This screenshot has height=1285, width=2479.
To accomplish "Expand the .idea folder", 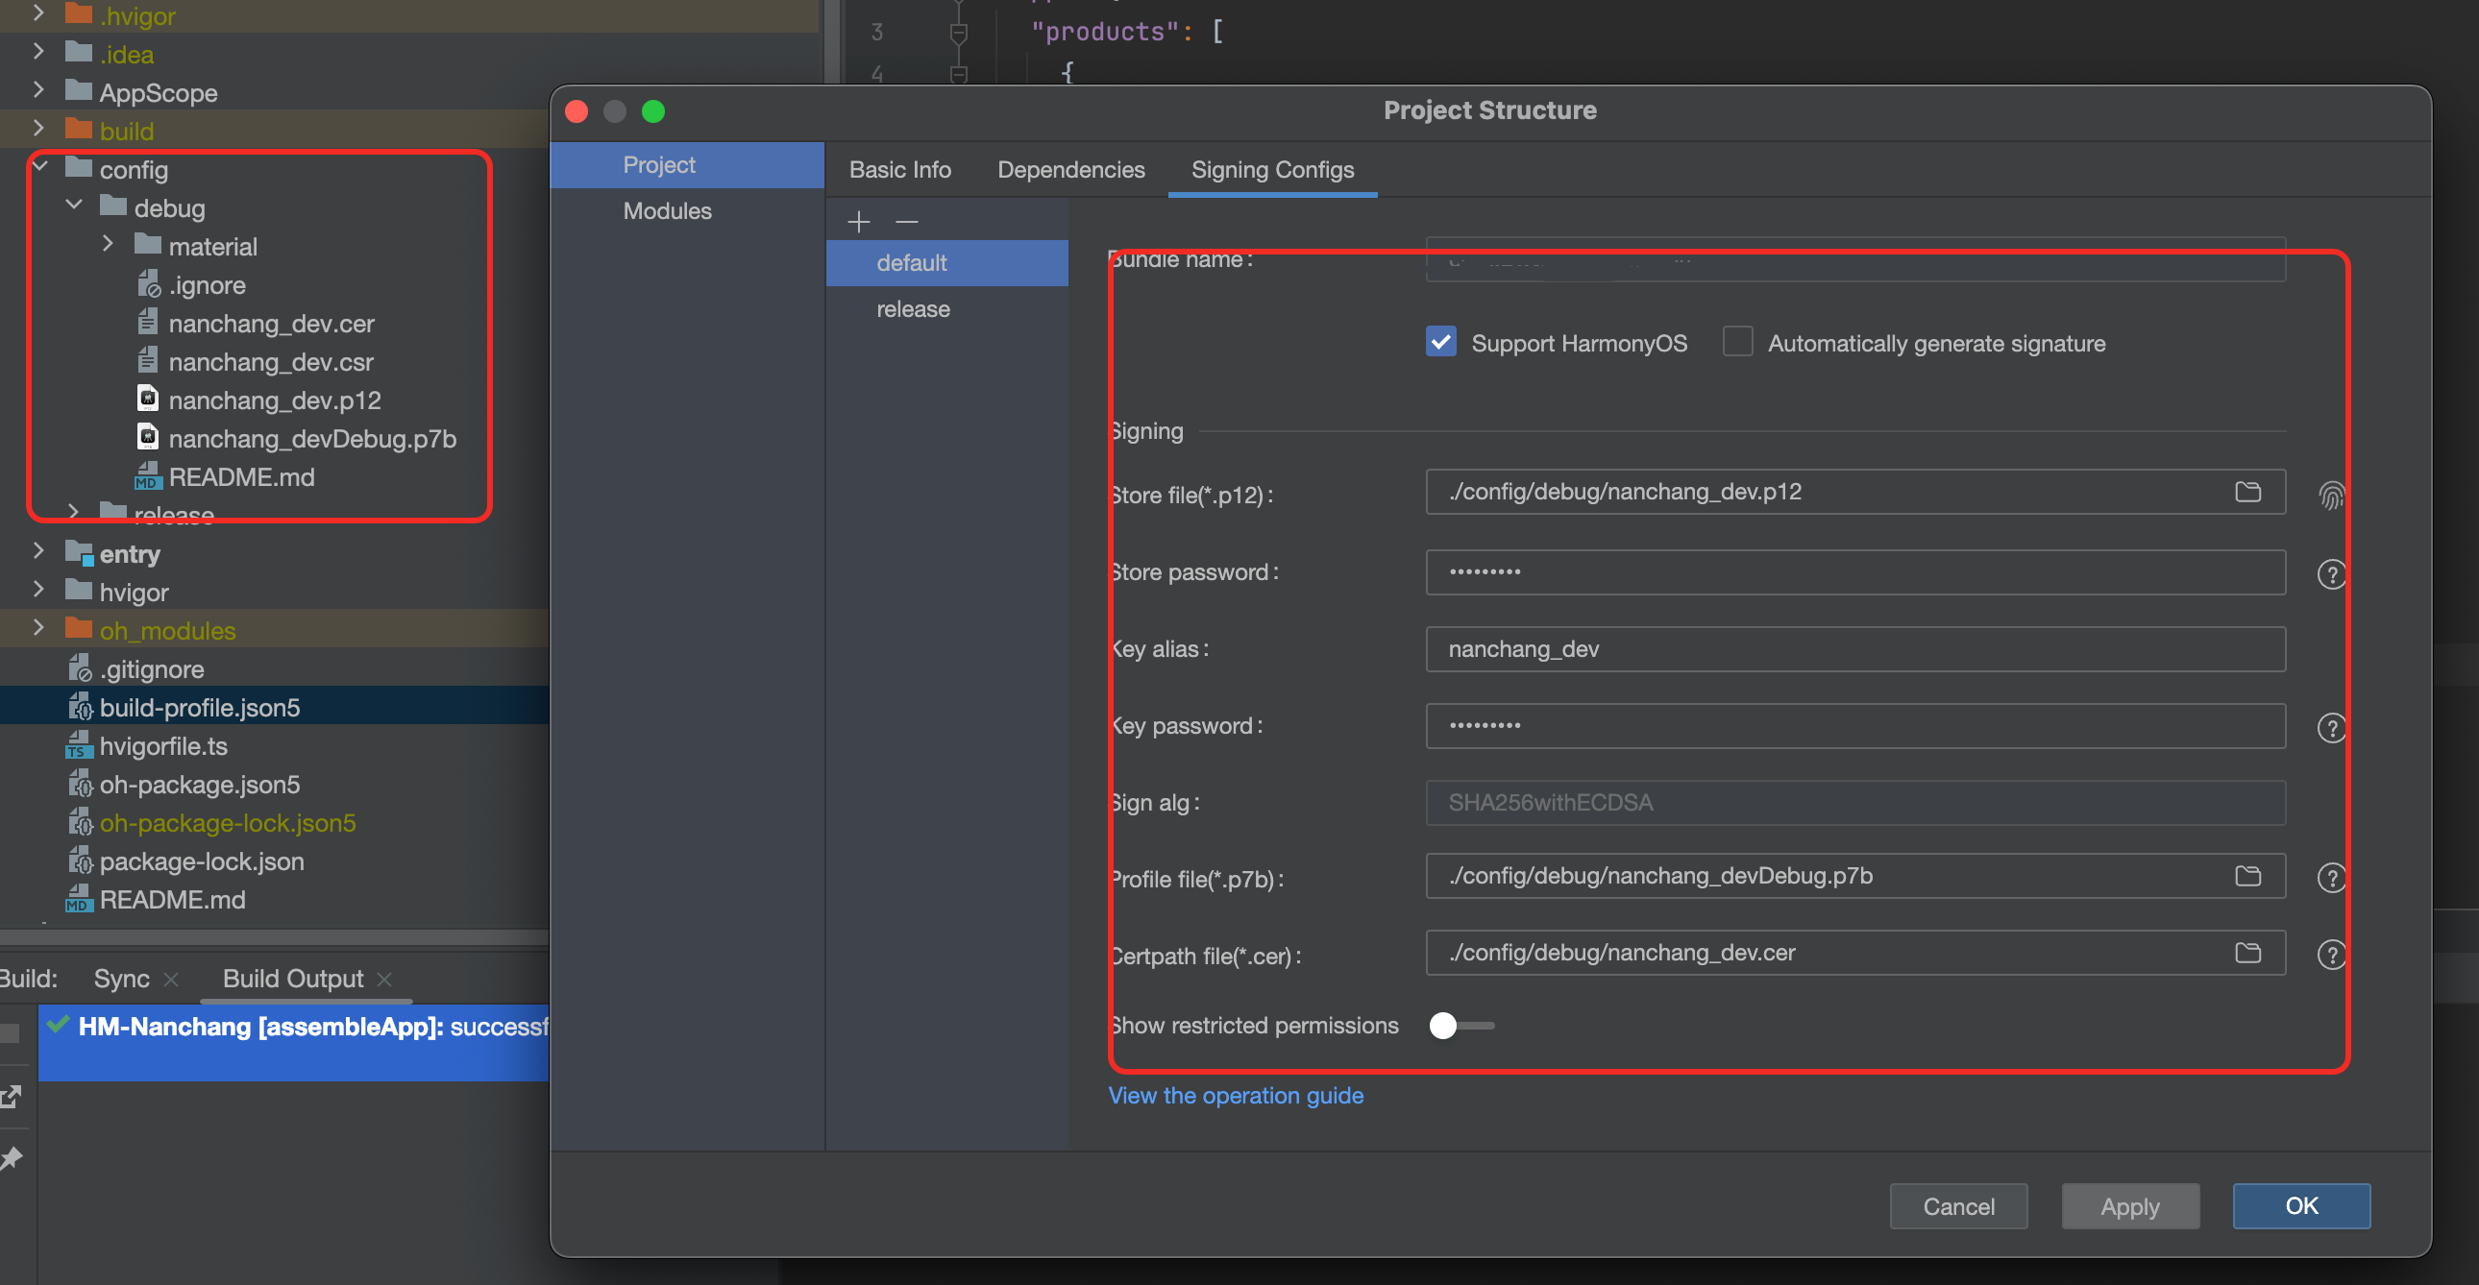I will point(39,52).
